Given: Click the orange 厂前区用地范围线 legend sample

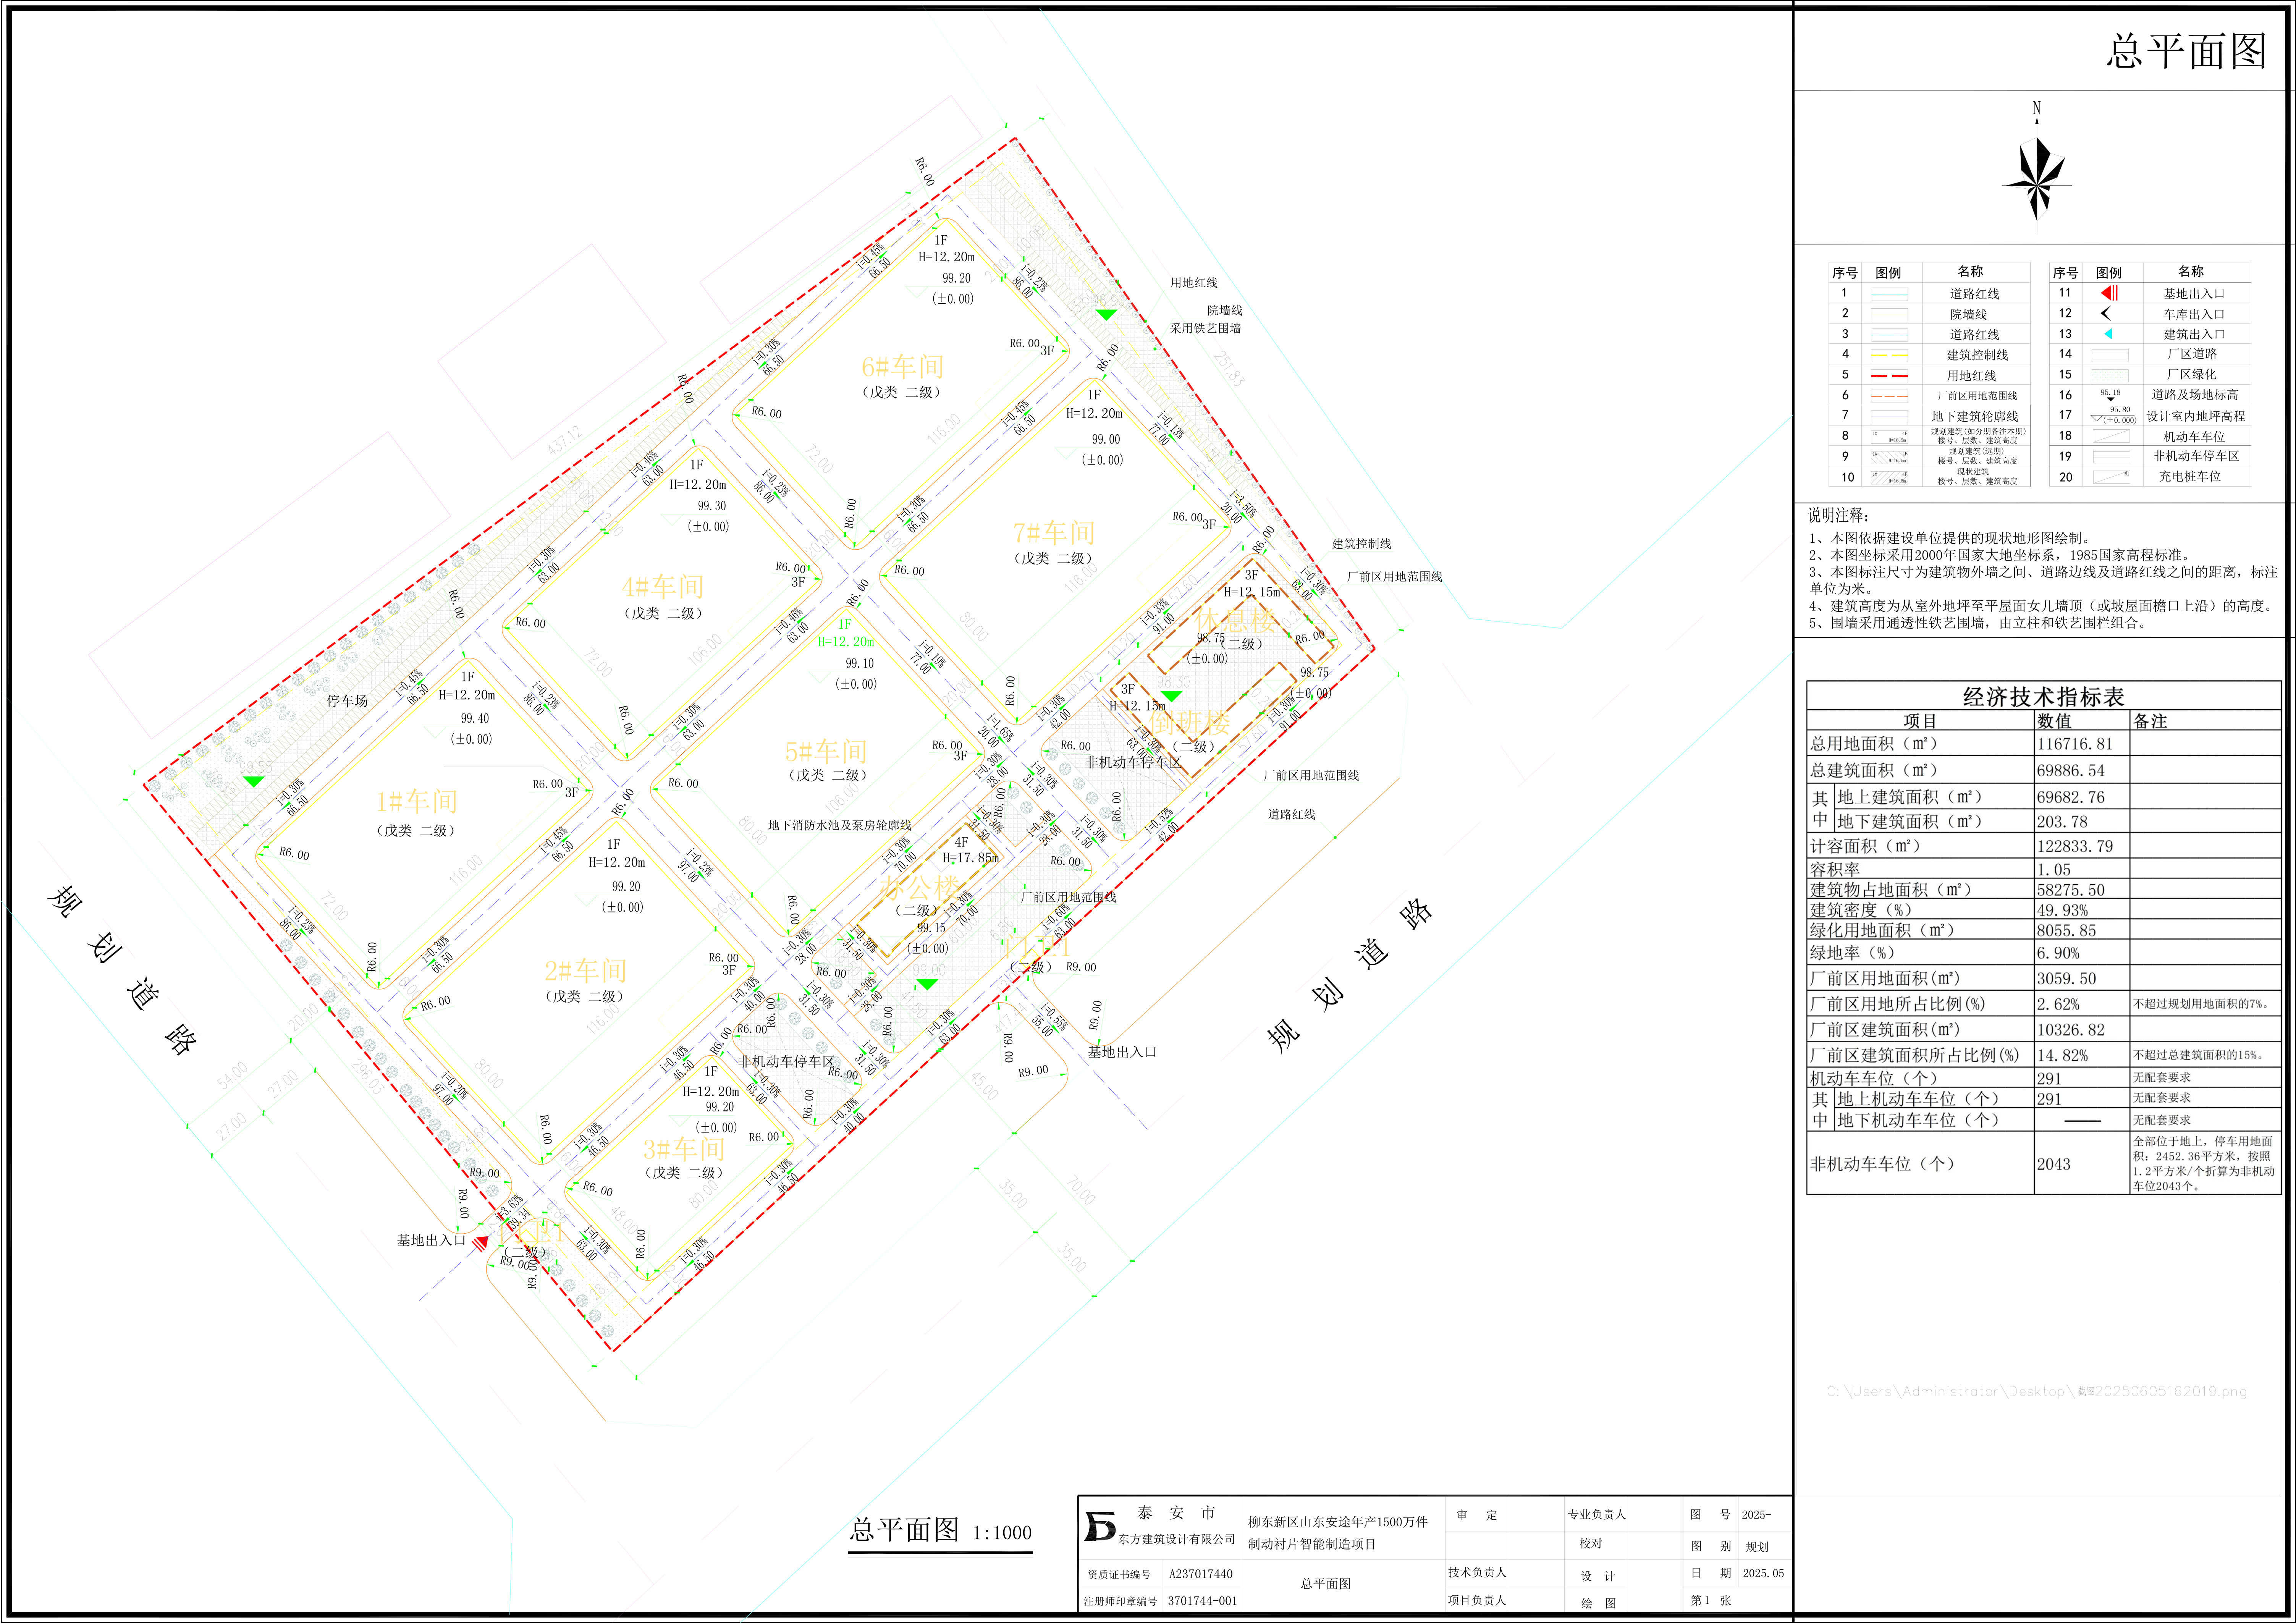Looking at the screenshot, I should coord(1889,396).
